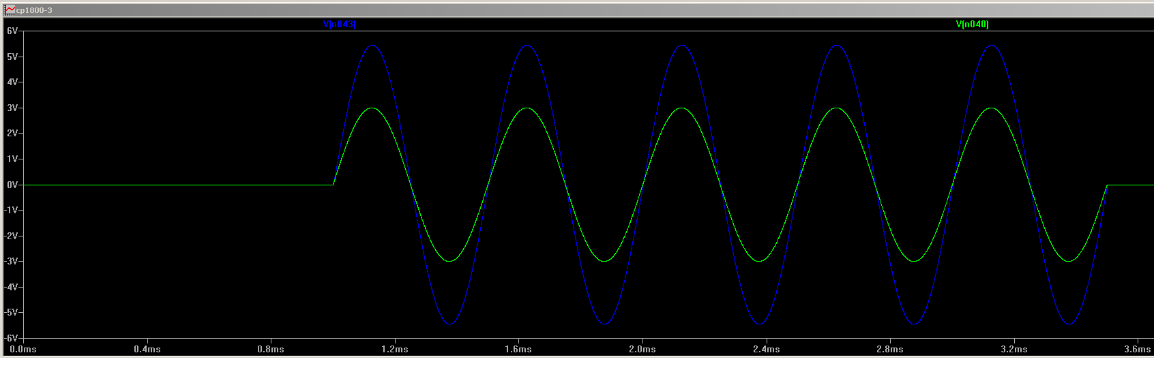The width and height of the screenshot is (1154, 368).
Task: Click the waveform icon in the title bar
Action: (10, 10)
